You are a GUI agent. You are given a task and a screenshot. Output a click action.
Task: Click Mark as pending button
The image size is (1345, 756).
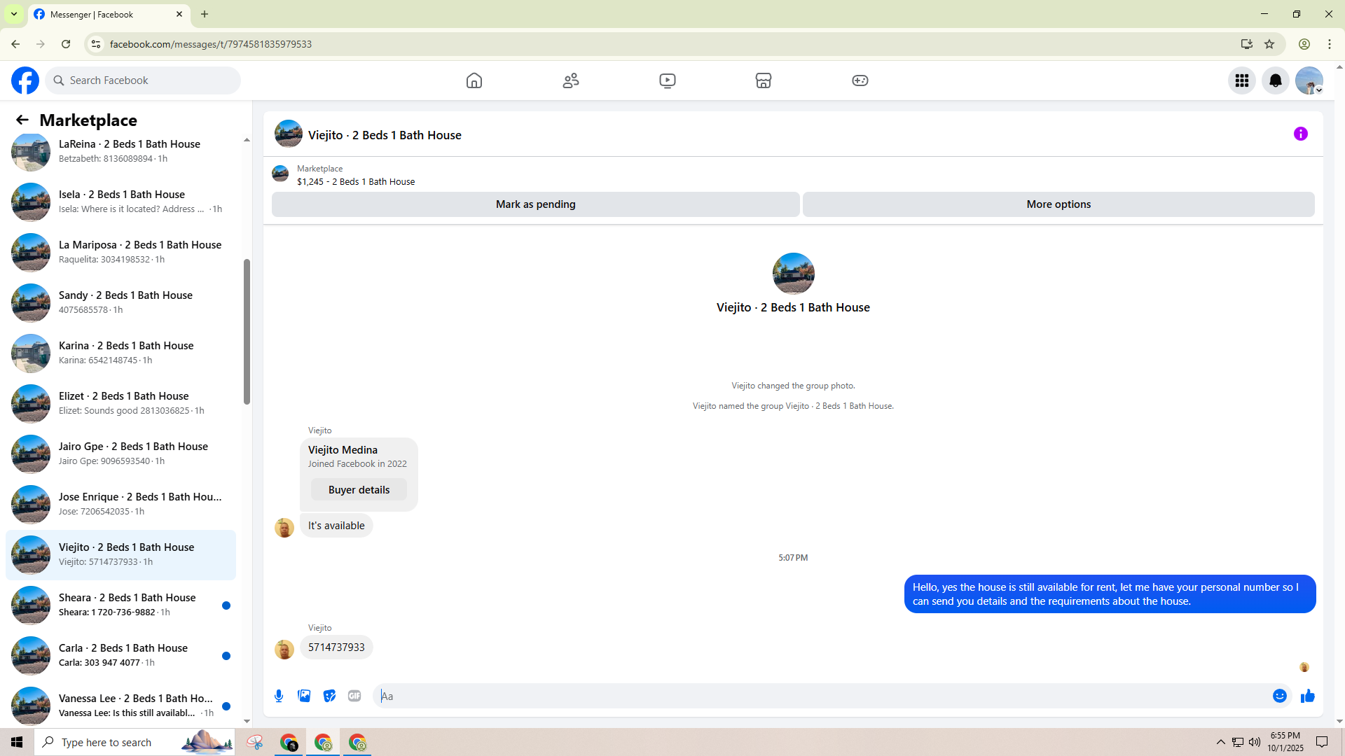coord(536,204)
